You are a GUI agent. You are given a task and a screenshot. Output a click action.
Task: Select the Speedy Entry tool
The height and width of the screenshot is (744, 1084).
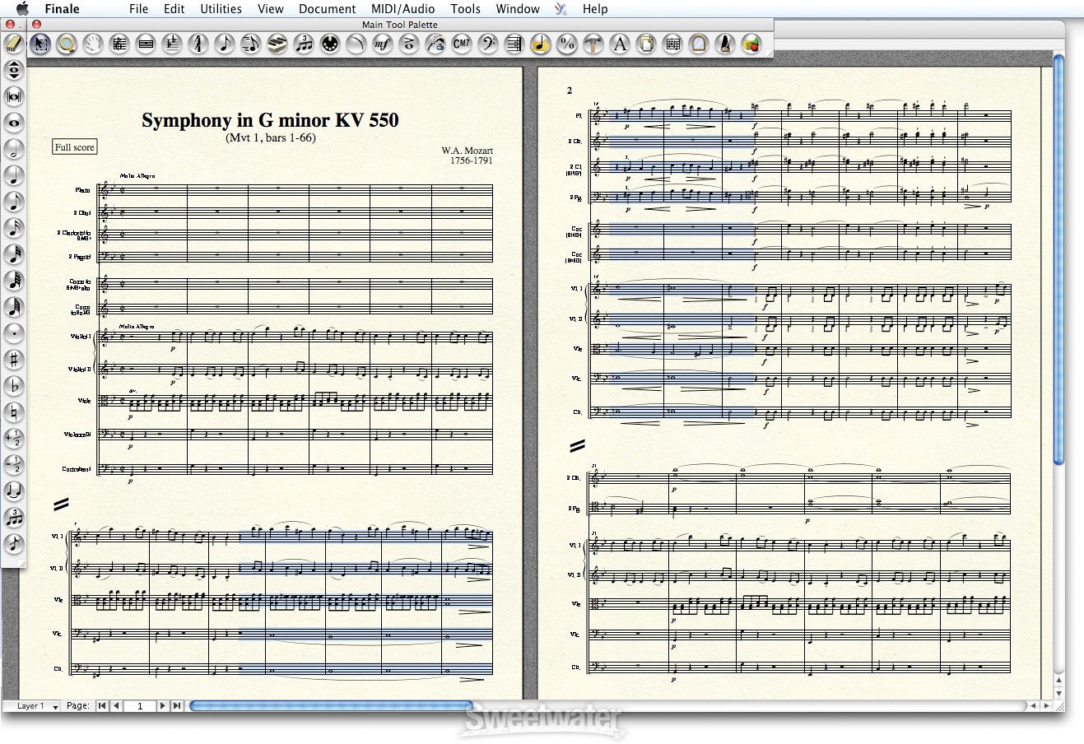pyautogui.click(x=250, y=44)
